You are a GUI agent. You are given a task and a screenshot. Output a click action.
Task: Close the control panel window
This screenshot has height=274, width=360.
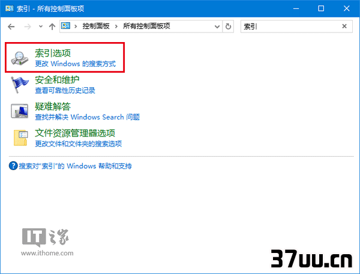[x=346, y=9]
